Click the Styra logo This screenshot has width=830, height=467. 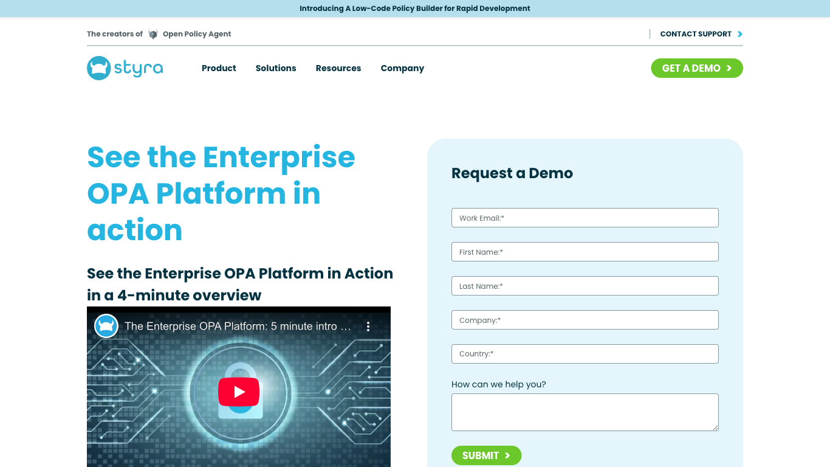point(125,68)
